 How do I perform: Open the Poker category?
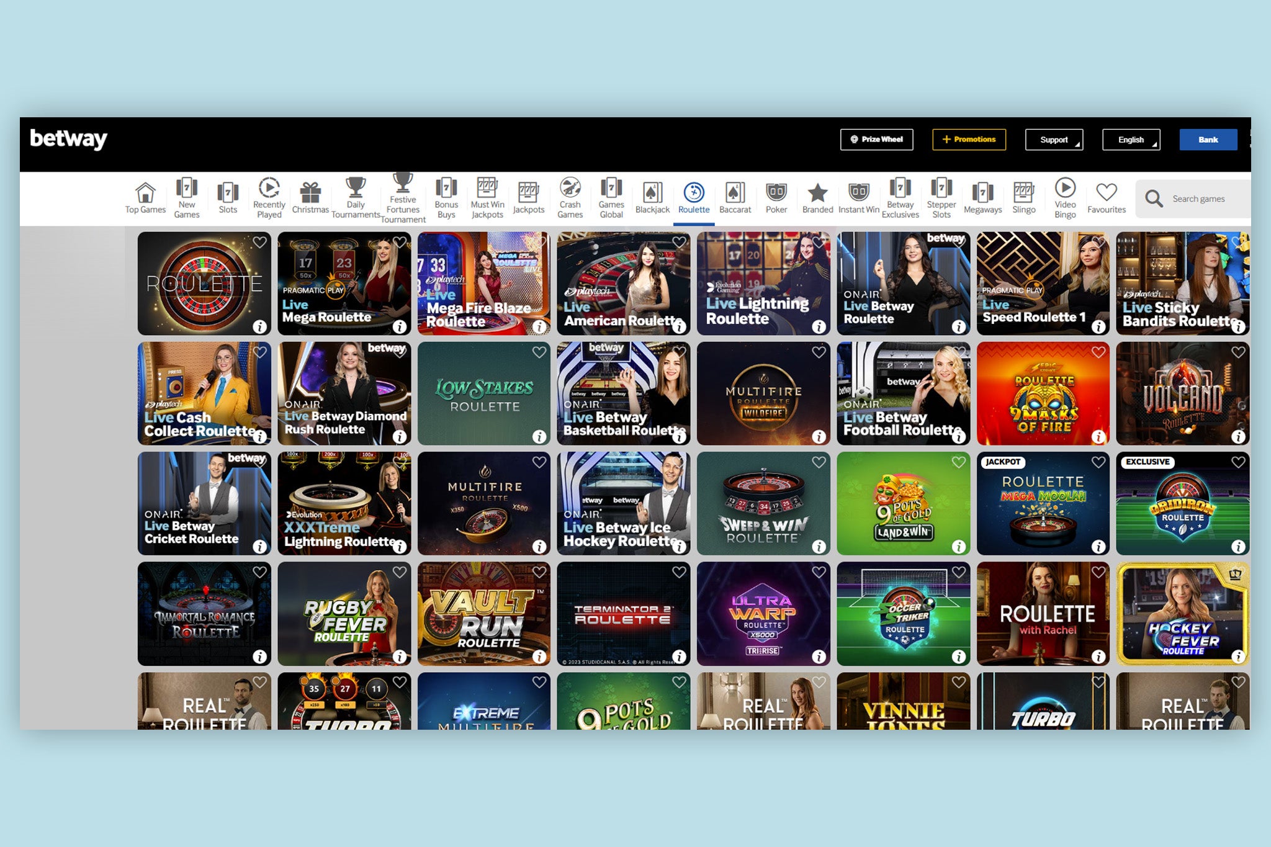coord(776,199)
